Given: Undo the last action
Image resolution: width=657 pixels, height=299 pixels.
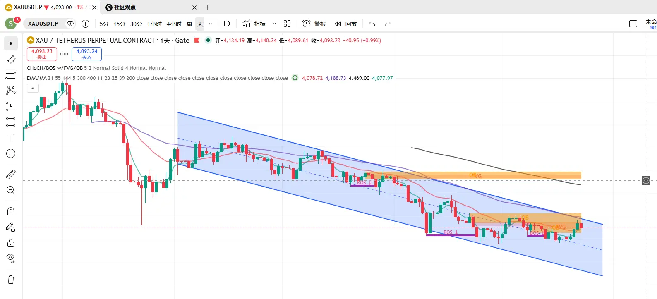Looking at the screenshot, I should pyautogui.click(x=372, y=24).
